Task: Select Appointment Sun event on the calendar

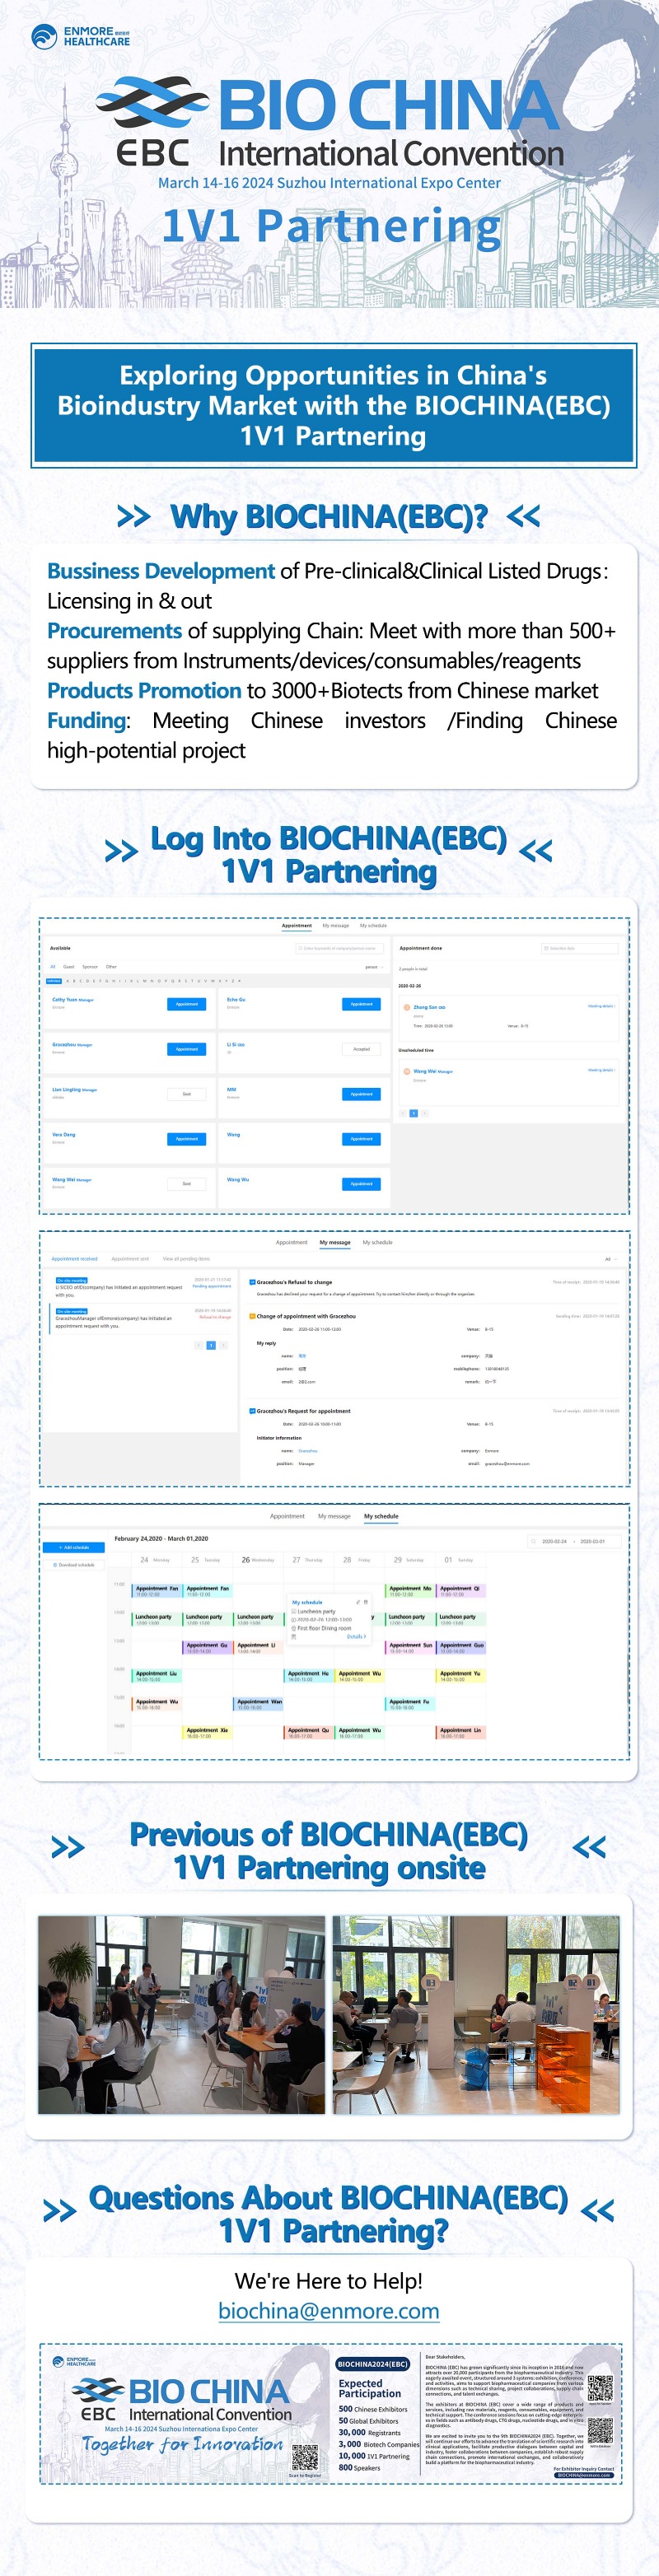Action: [x=410, y=1647]
